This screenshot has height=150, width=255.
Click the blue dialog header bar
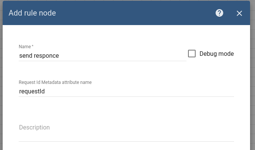126,13
